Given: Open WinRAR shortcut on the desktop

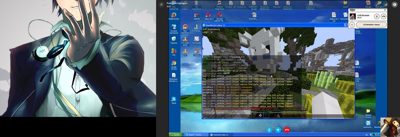Looking at the screenshot, I should (197, 16).
